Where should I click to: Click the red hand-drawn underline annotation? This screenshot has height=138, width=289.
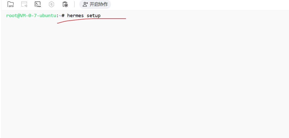tap(91, 21)
